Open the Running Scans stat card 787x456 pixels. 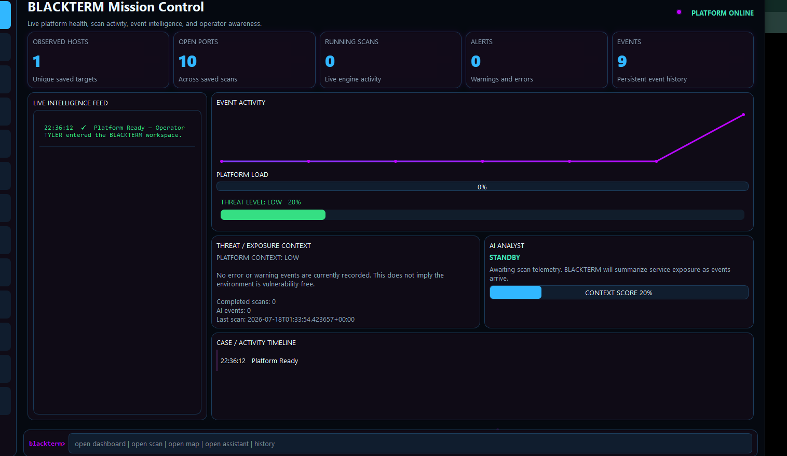tap(390, 60)
